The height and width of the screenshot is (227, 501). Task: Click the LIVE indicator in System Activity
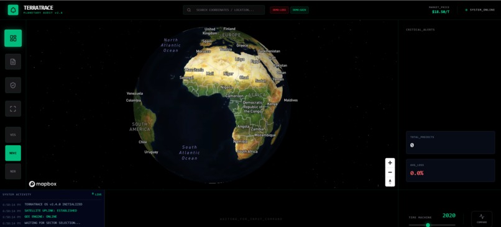coord(97,194)
